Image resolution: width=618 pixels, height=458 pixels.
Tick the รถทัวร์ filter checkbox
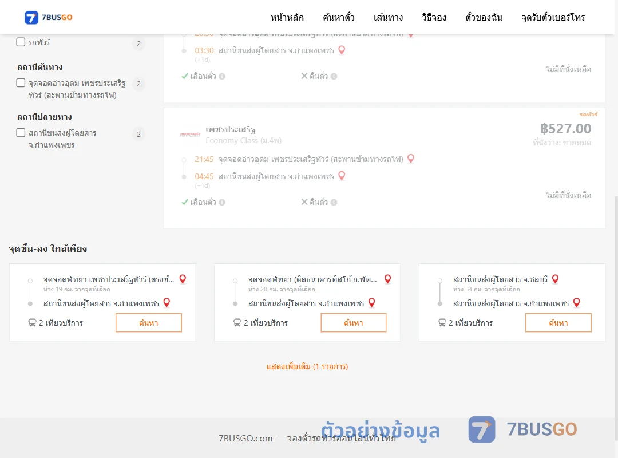[21, 42]
